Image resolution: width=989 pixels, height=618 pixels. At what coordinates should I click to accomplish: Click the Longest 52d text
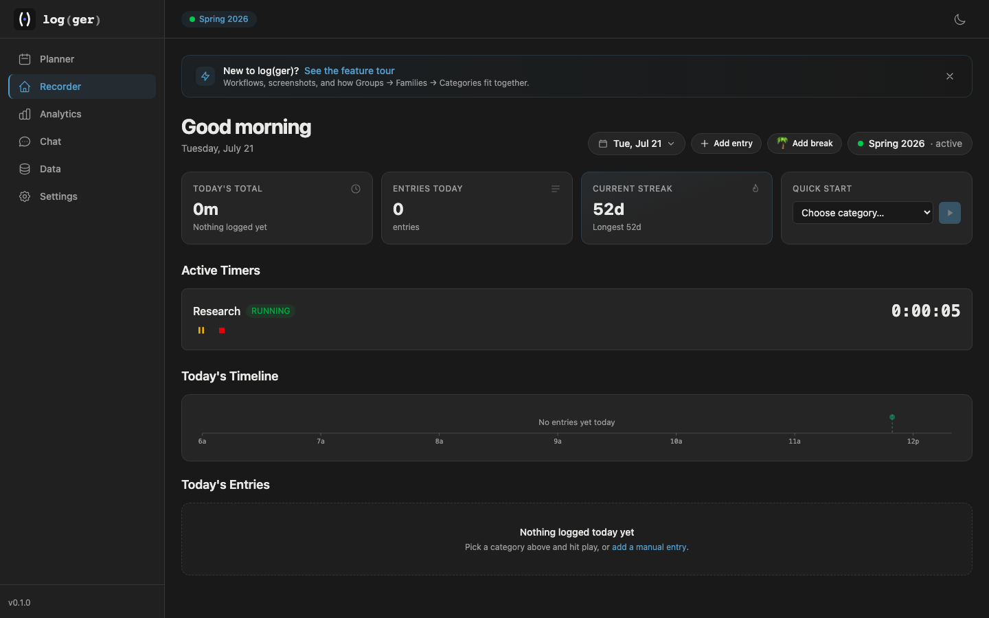(617, 227)
